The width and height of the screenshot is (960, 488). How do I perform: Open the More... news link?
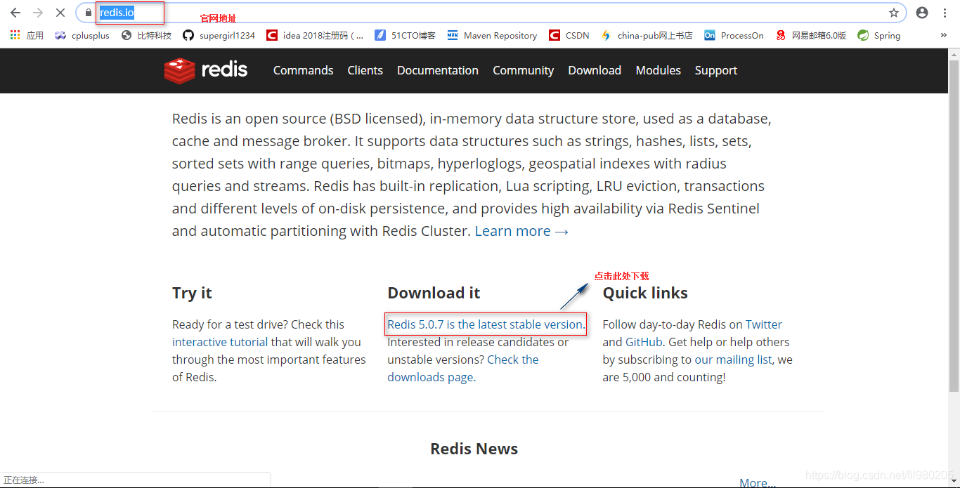[758, 482]
